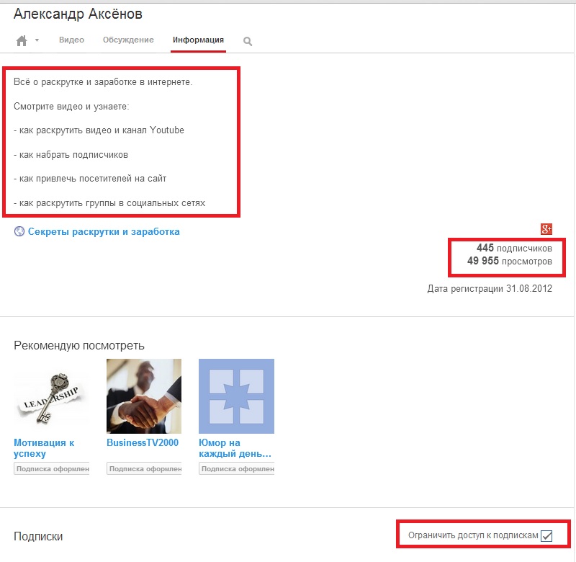
Task: Switch to the Видео tab
Action: click(x=71, y=40)
